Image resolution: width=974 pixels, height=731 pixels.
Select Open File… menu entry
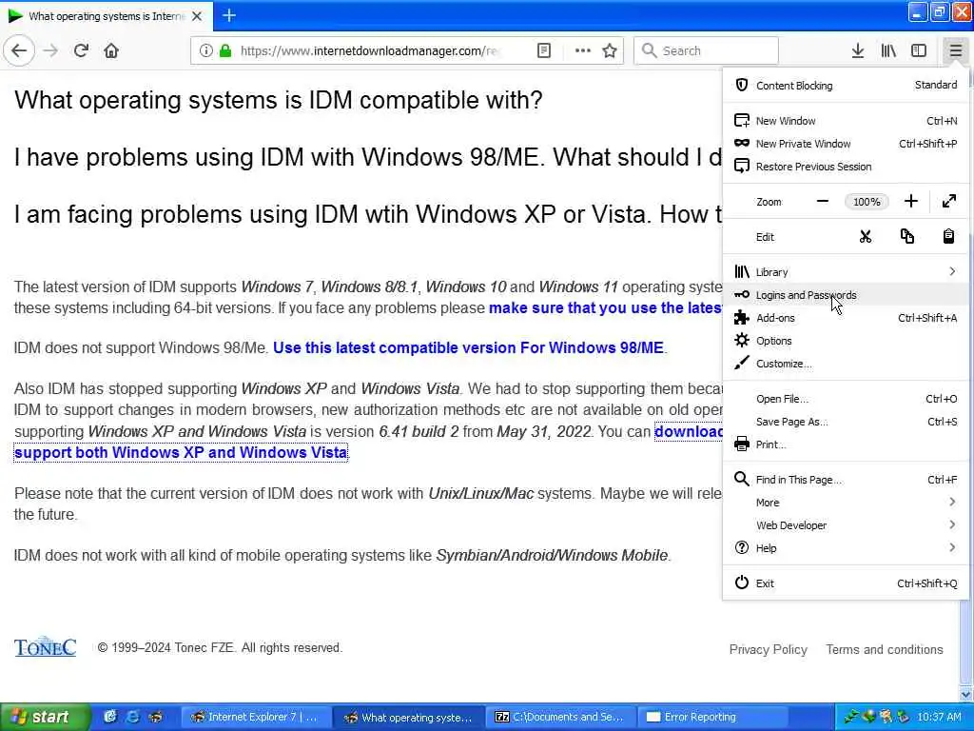click(x=846, y=399)
